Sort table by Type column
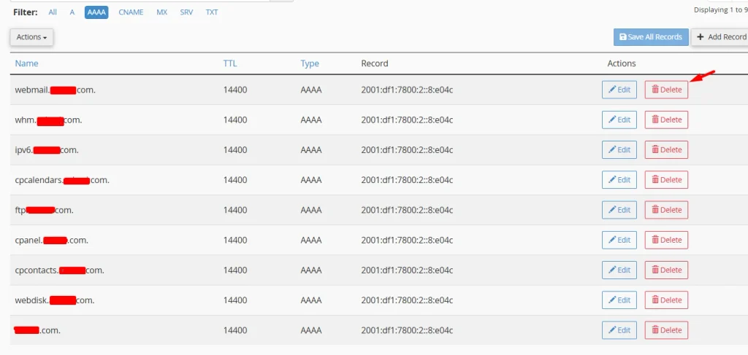 point(310,63)
